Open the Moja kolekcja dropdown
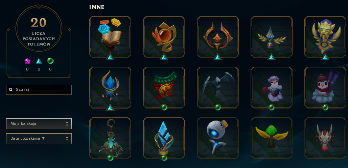The height and width of the screenshot is (168, 348). [x=39, y=124]
